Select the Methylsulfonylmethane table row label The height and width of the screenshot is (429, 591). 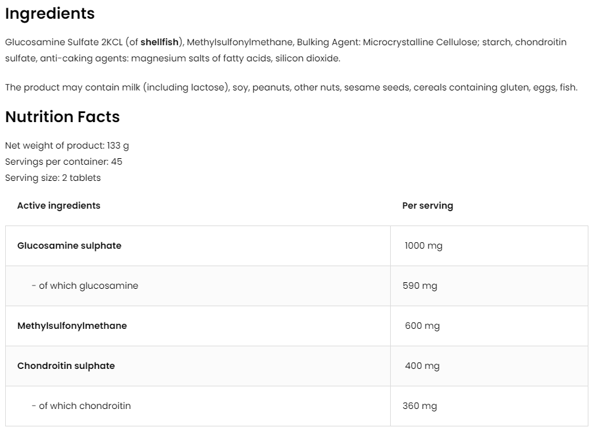(72, 326)
